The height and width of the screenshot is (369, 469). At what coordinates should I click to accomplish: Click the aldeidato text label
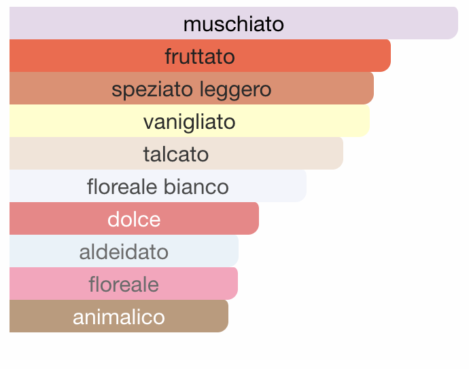124,252
